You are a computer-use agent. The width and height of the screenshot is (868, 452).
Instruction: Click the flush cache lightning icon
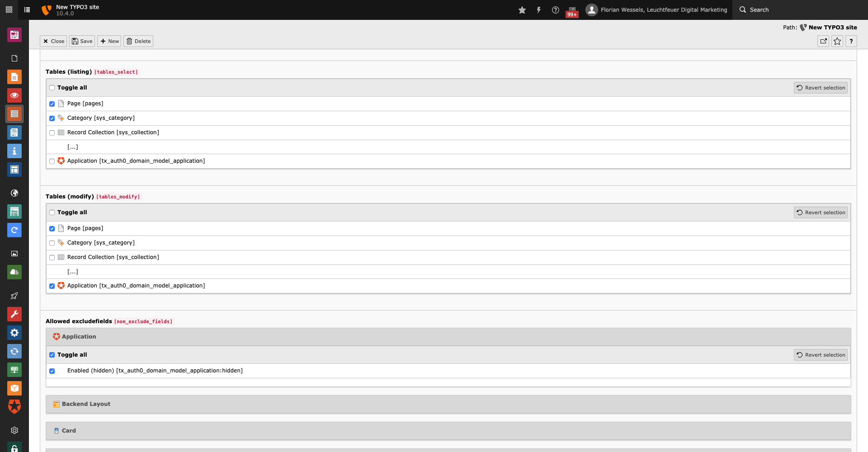(x=539, y=10)
